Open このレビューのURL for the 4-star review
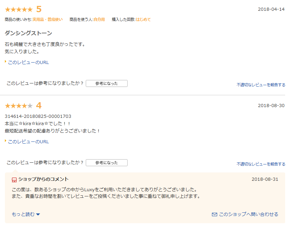 pos(28,142)
